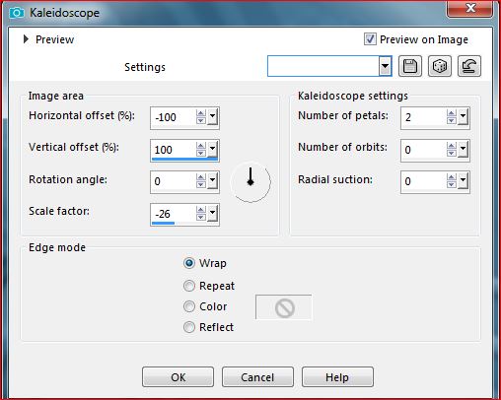Click the Randomize parameters dice icon
The height and width of the screenshot is (400, 501).
click(440, 66)
